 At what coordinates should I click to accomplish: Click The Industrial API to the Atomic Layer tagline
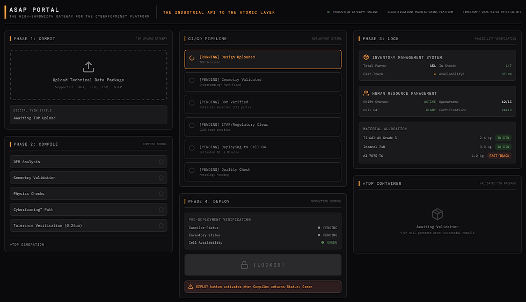click(x=219, y=12)
